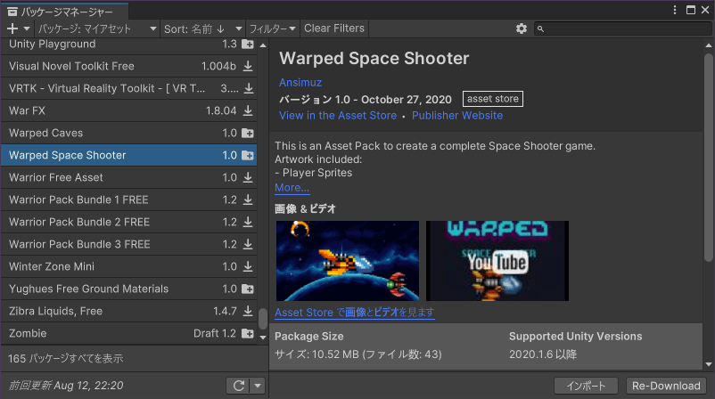Open the window kebab options menu
715x399 pixels.
coord(675,10)
